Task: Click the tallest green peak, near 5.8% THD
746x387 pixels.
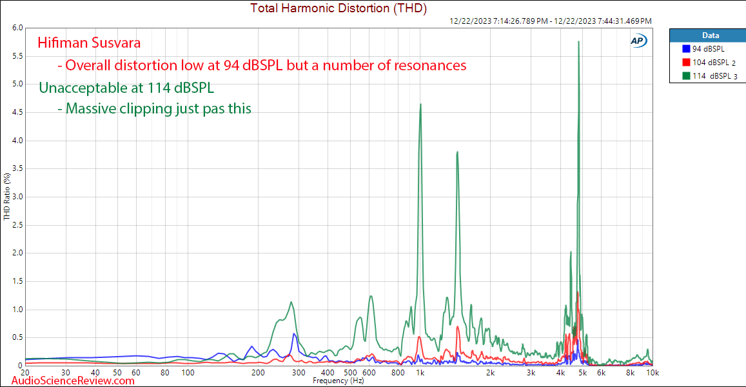Action: [578, 42]
